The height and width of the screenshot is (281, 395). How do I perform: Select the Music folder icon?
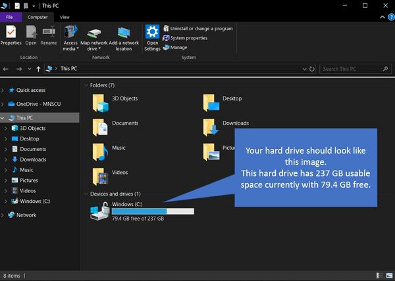click(x=100, y=152)
